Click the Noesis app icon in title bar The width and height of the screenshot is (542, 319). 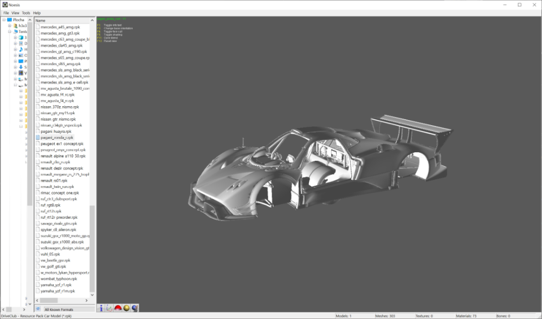[x=5, y=5]
